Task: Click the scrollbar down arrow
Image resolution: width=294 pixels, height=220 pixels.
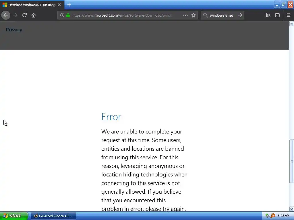Action: [292, 209]
